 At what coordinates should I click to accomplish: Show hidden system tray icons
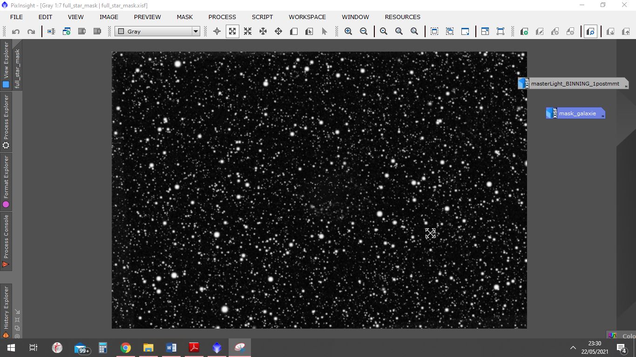[x=573, y=348]
